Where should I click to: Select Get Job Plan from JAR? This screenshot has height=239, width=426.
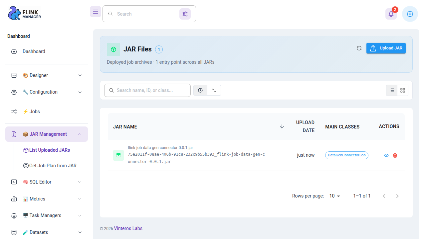click(x=50, y=166)
